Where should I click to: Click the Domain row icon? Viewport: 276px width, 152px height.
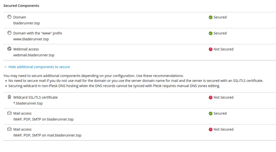[9, 17]
